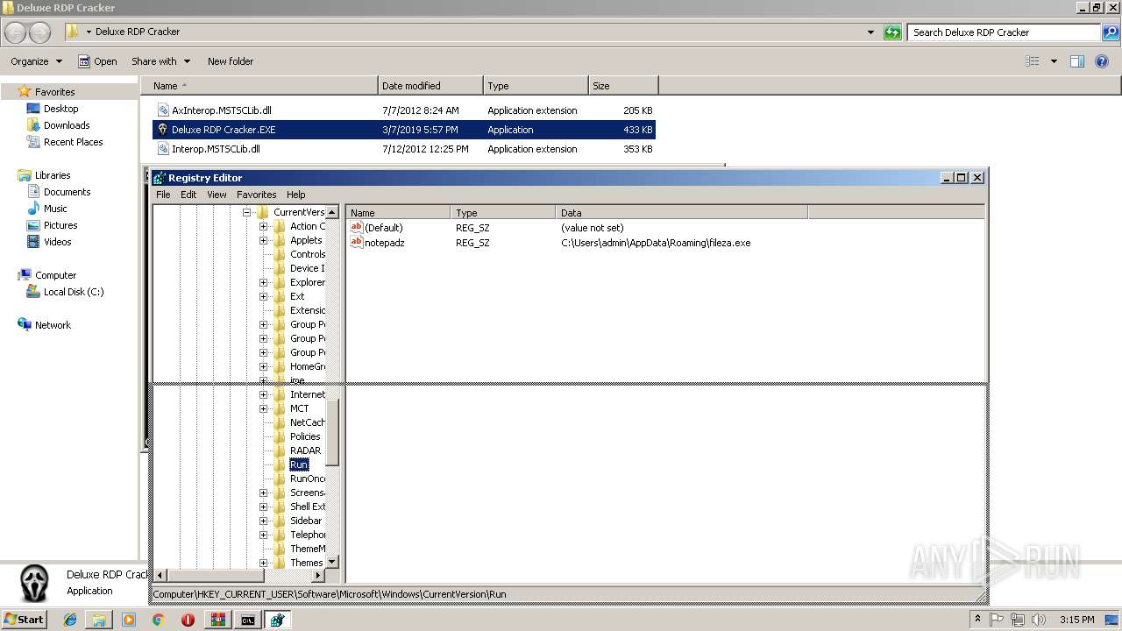
Task: Open Opera from the taskbar
Action: [188, 620]
